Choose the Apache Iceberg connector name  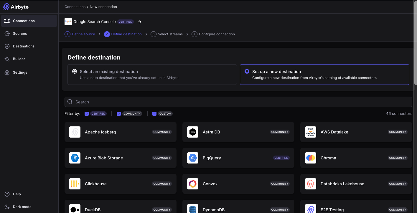[100, 132]
